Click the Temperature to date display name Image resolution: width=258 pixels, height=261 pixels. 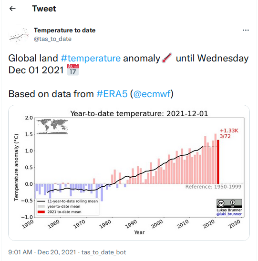(65, 30)
